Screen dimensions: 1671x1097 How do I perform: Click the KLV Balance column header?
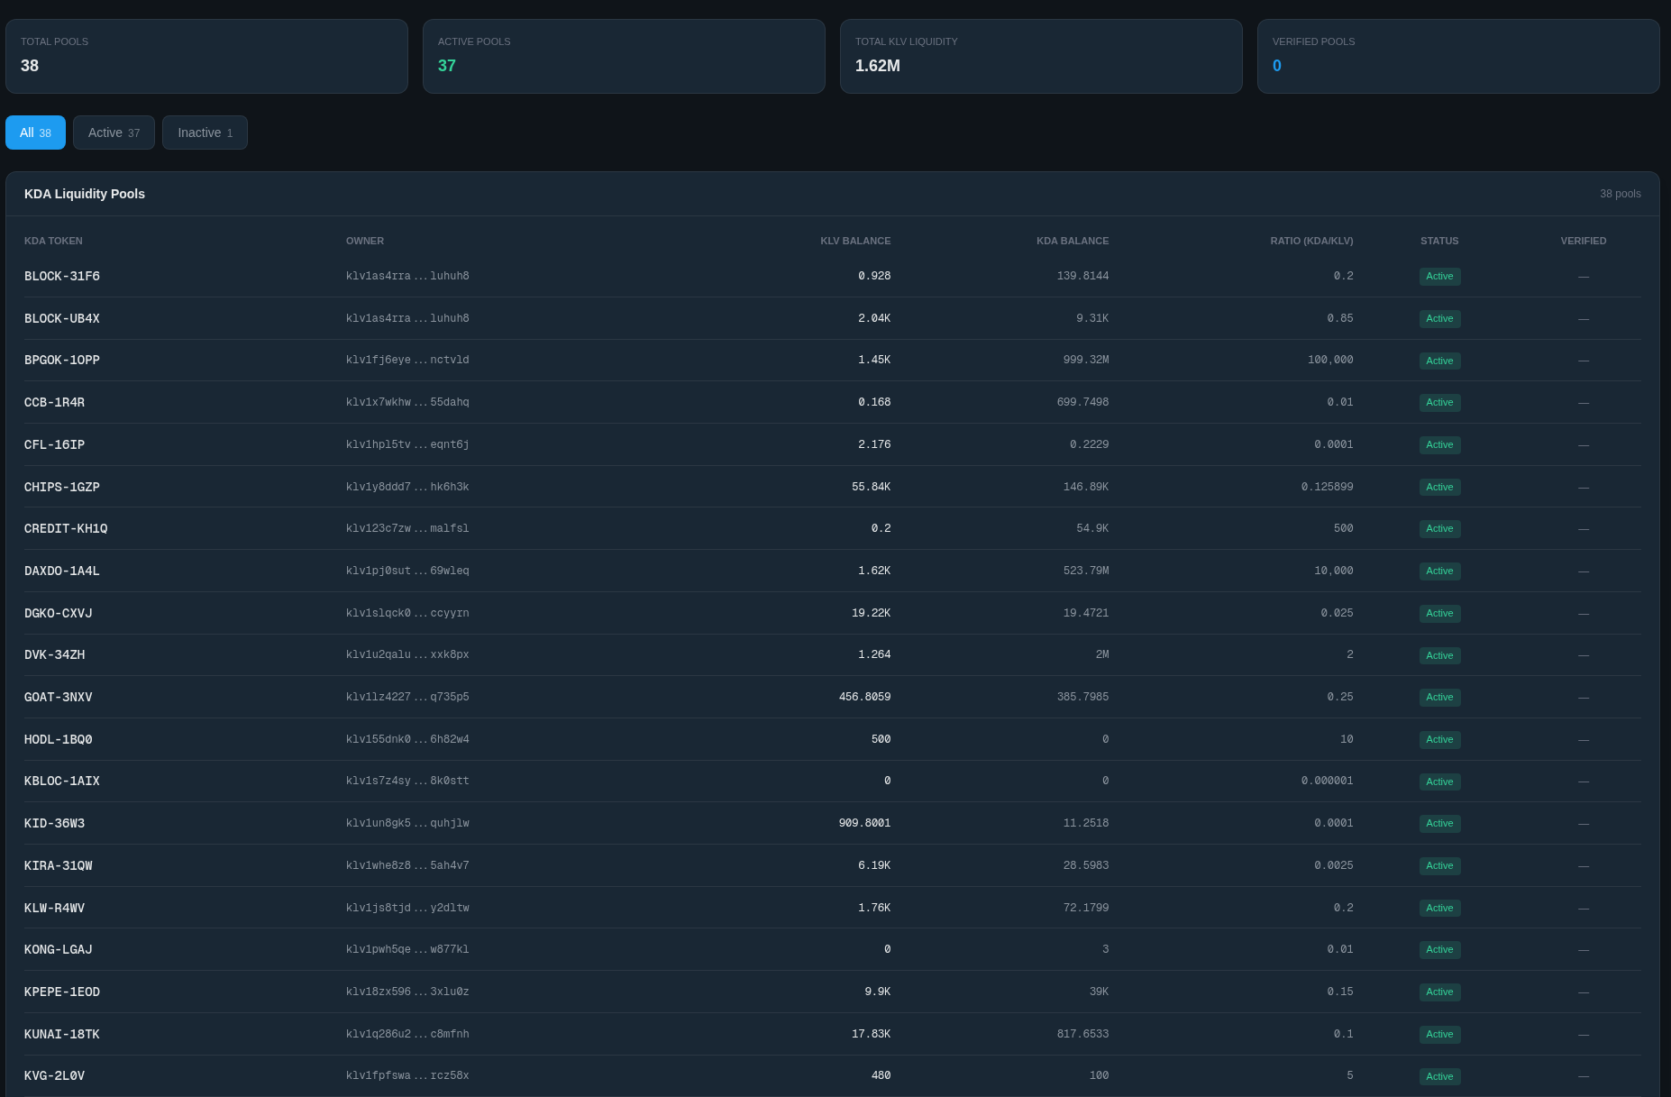coord(854,241)
